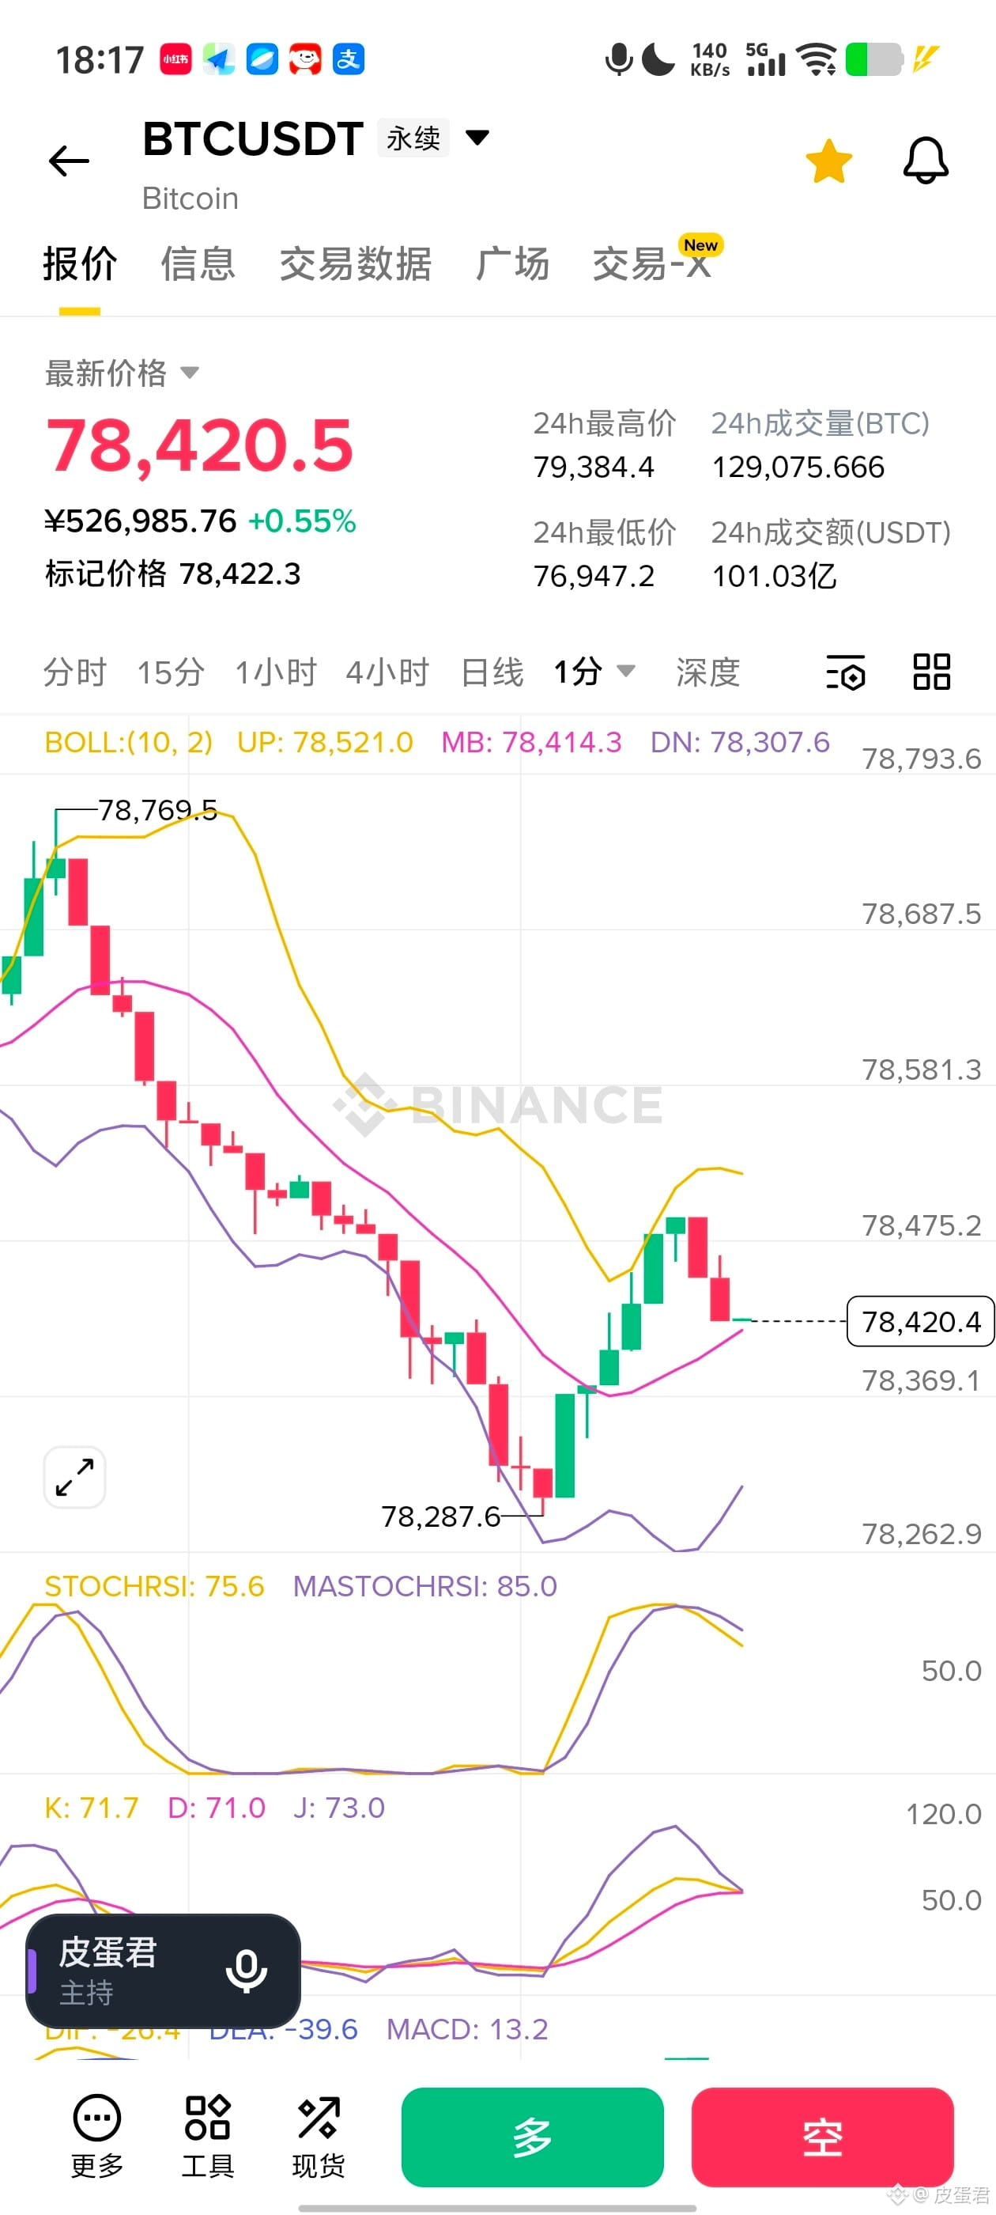Image resolution: width=996 pixels, height=2215 pixels.
Task: Switch to the 信息 tab
Action: [x=198, y=264]
